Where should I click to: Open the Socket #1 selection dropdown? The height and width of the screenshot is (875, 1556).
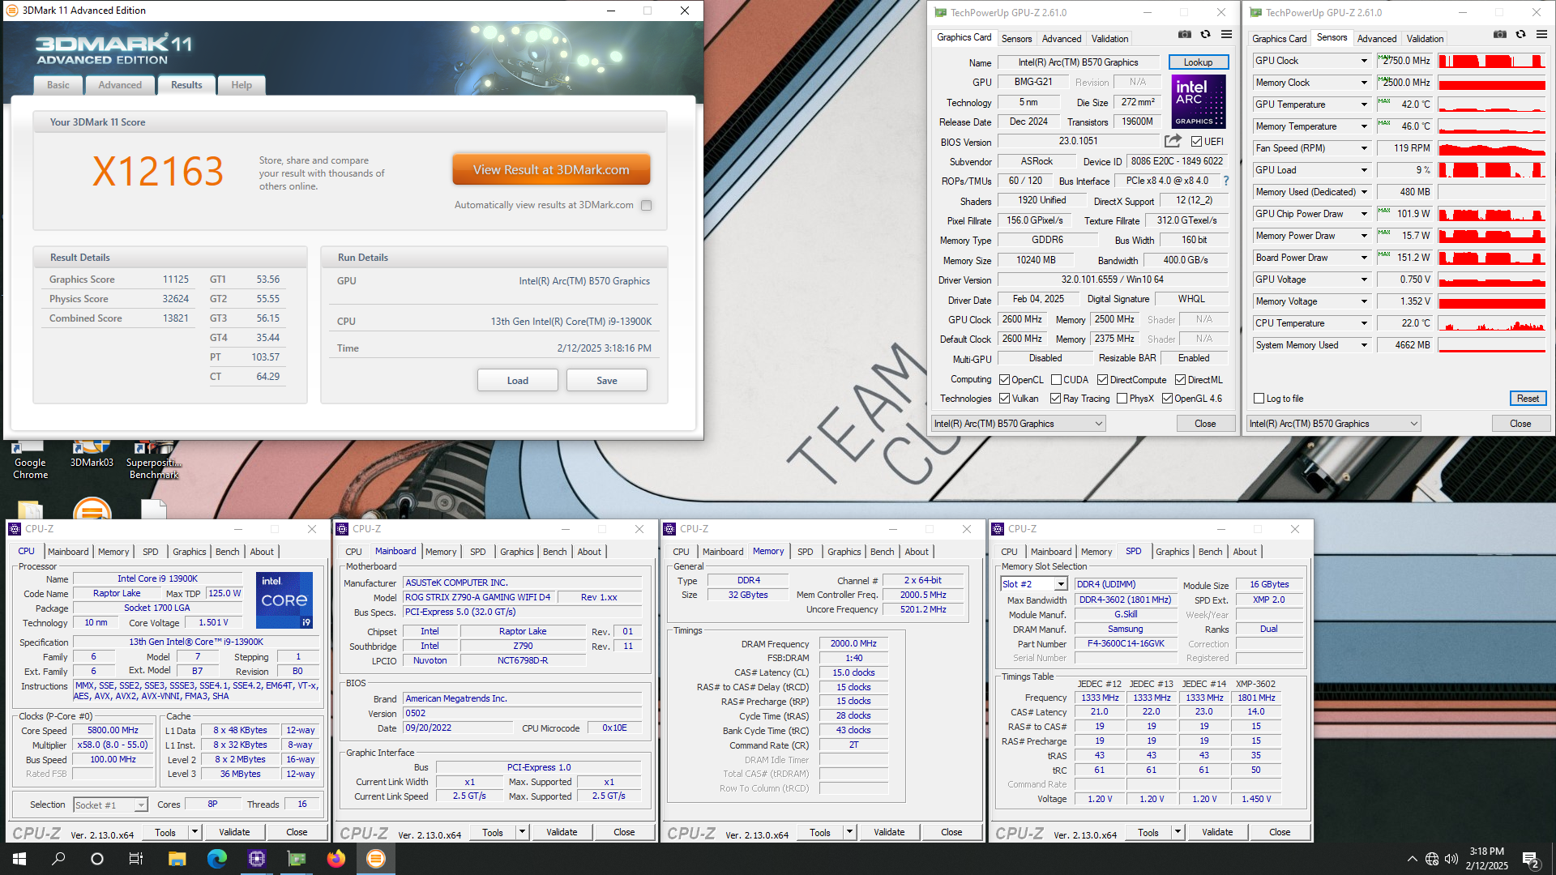(110, 805)
